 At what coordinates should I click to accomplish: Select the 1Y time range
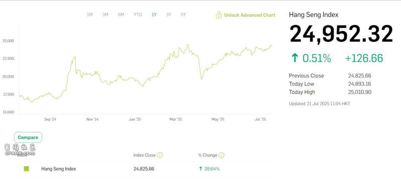[x=154, y=15]
